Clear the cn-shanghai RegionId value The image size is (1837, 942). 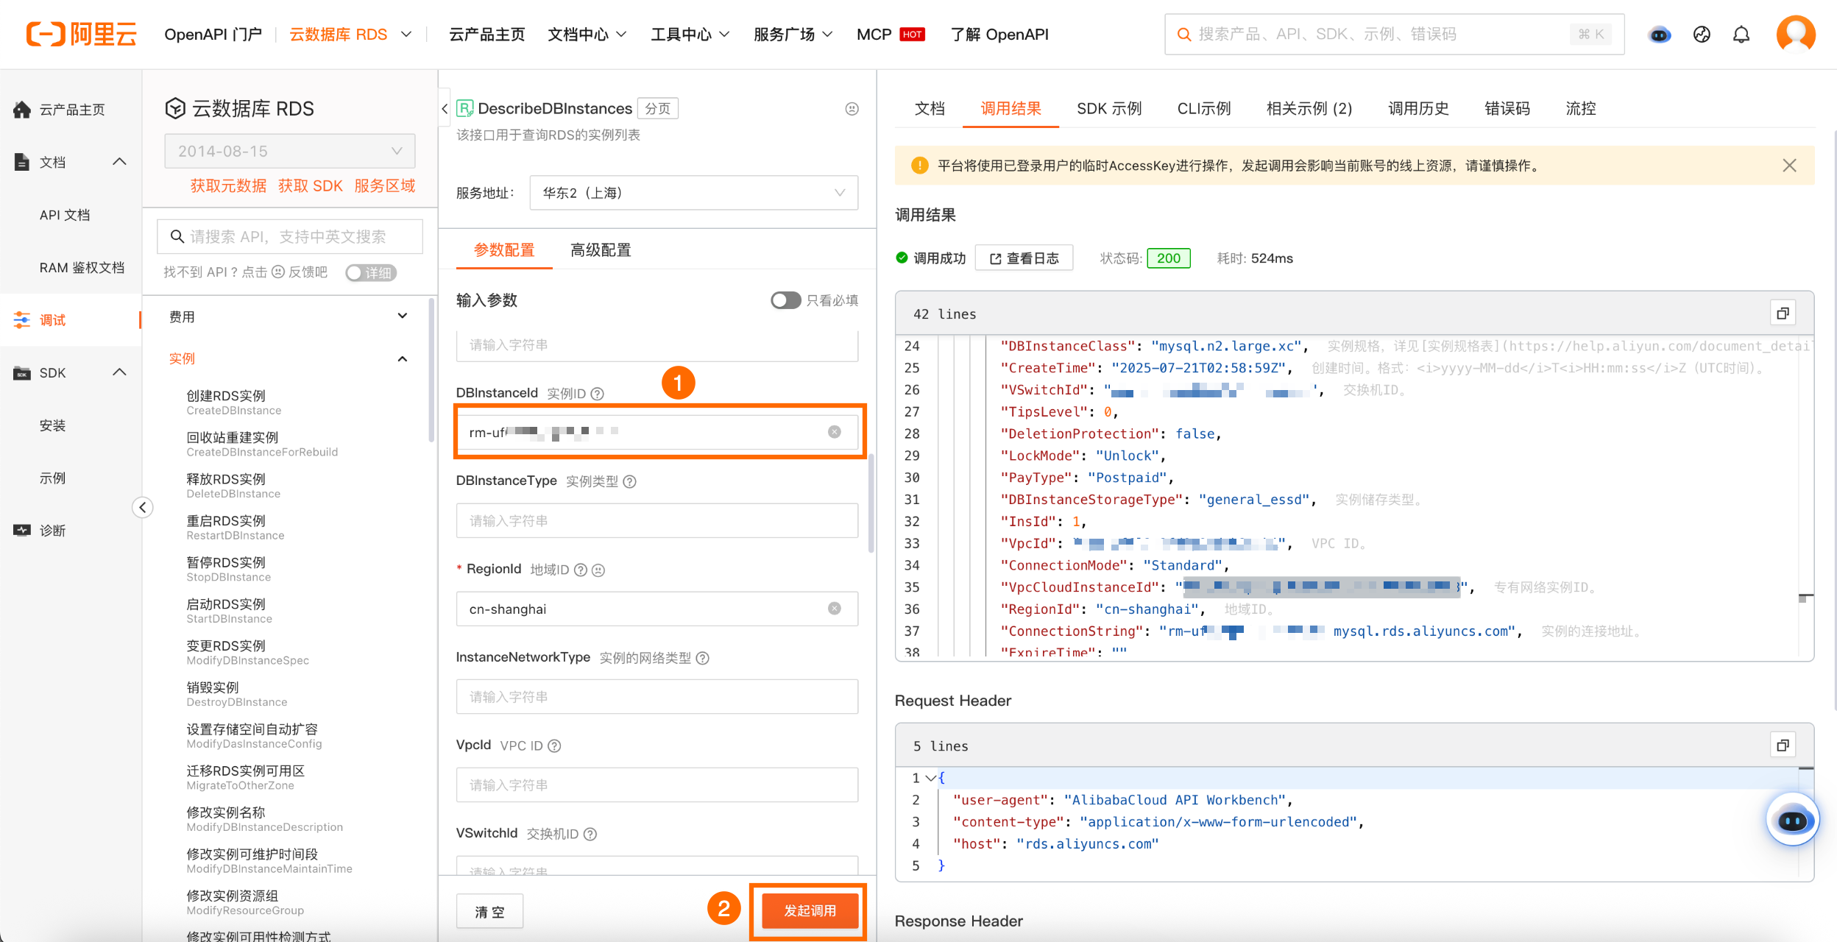coord(835,609)
